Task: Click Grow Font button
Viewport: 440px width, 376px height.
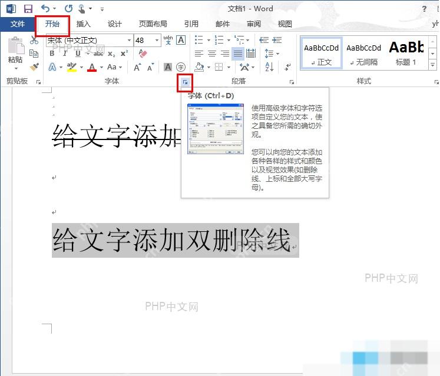Action: tap(137, 67)
